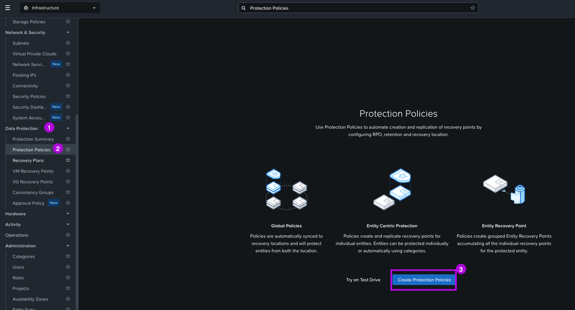575x310 pixels.
Task: Star the Security Dashboard entry
Action: coord(68,107)
